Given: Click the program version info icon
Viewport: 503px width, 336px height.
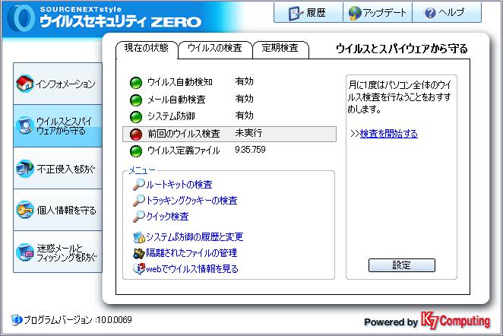Looking at the screenshot, I should click(x=17, y=320).
